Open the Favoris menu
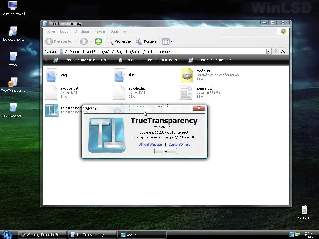The image size is (319, 239). 100,31
